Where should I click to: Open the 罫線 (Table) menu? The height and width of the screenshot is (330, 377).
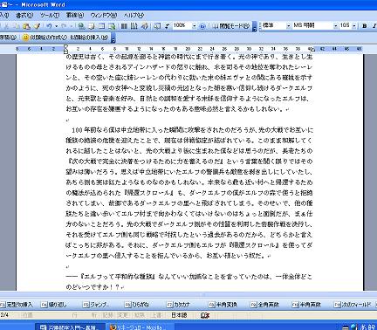[x=74, y=15]
